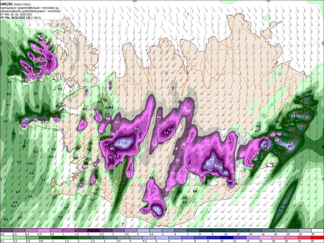Select the '2.8' value near the south coast

230,181
